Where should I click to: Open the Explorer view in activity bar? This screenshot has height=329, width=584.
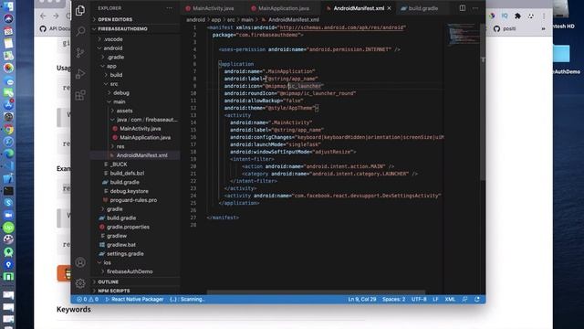80,10
